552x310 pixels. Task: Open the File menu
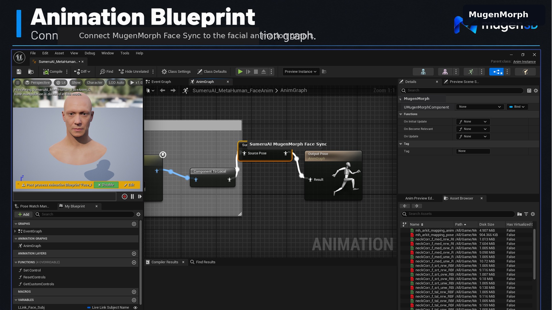(33, 53)
